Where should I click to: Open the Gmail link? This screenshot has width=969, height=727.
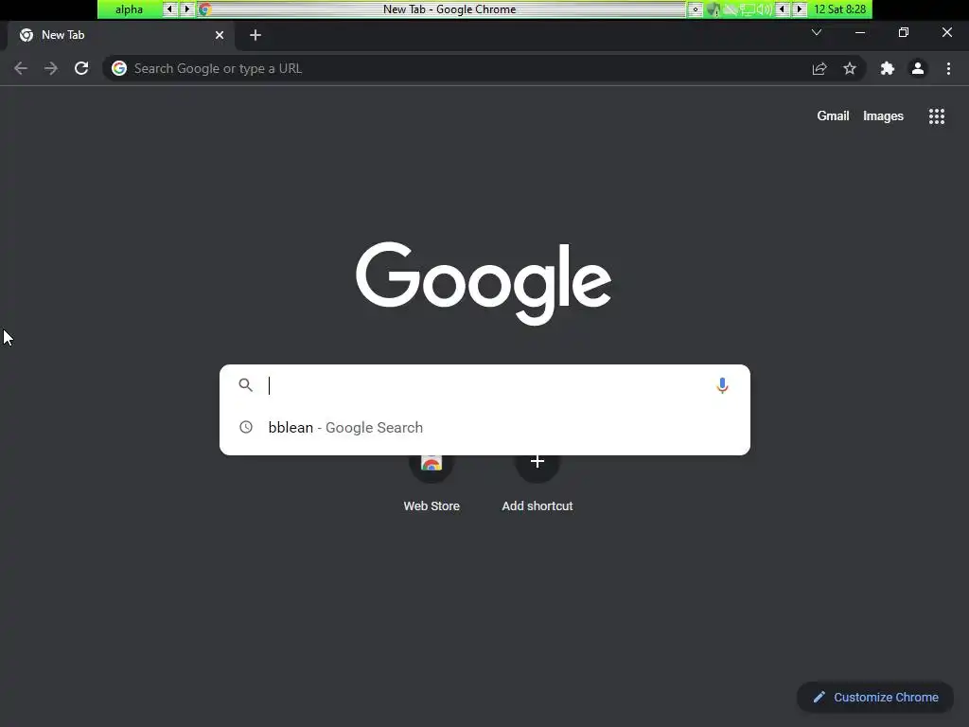[x=833, y=116]
